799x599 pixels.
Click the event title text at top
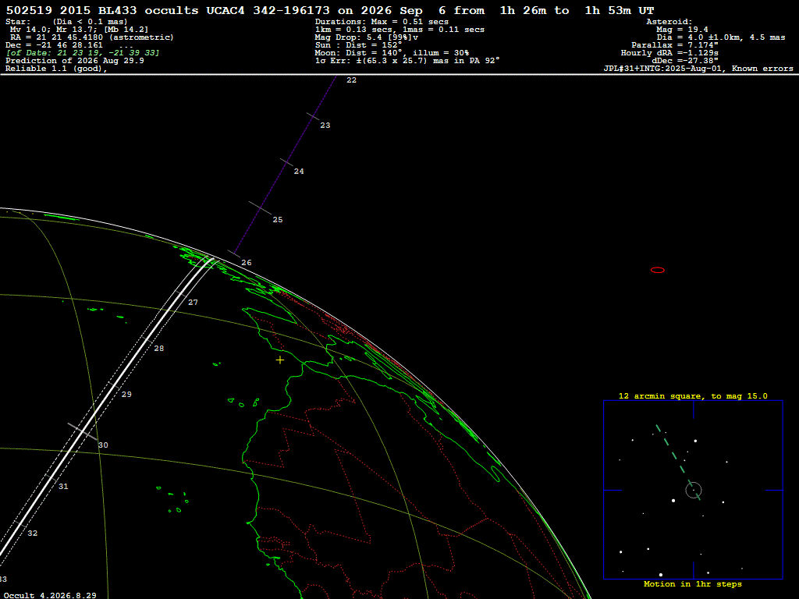click(330, 10)
